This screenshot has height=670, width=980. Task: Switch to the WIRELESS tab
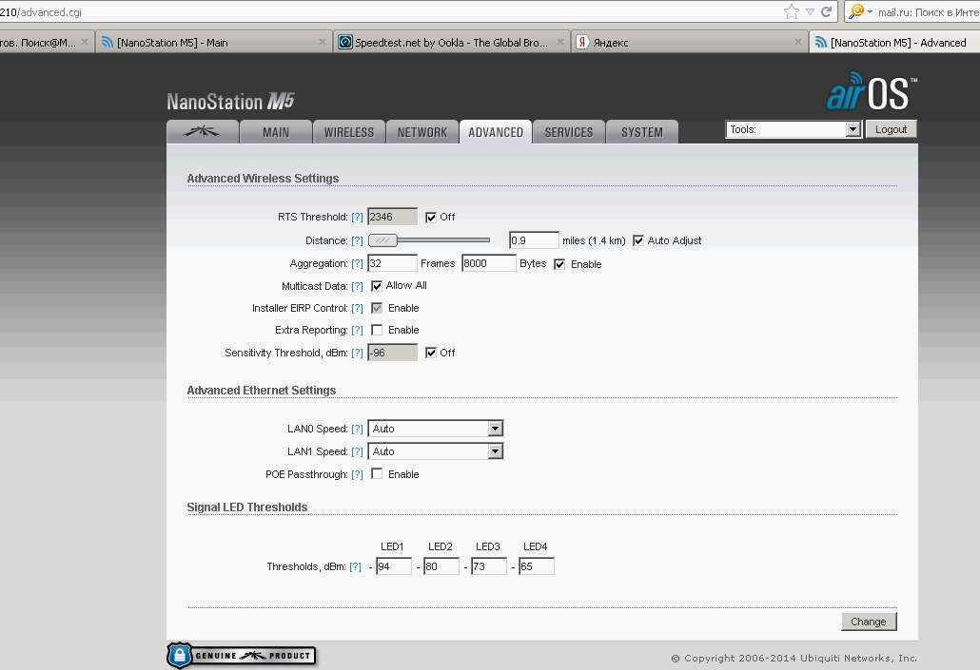coord(349,132)
